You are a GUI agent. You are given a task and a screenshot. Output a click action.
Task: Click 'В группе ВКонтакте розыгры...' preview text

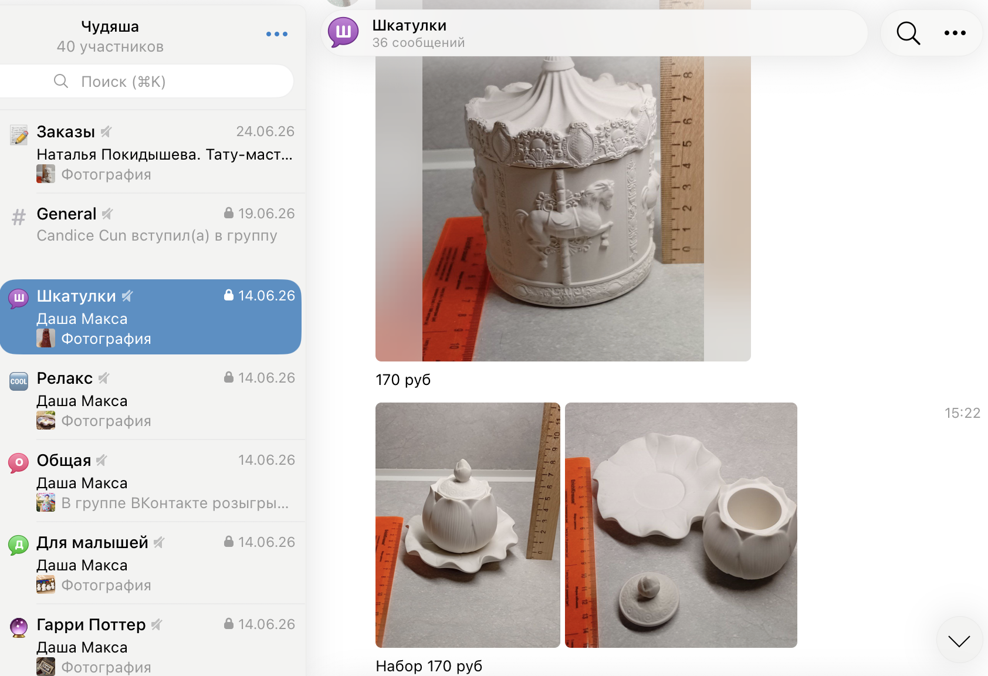point(175,503)
